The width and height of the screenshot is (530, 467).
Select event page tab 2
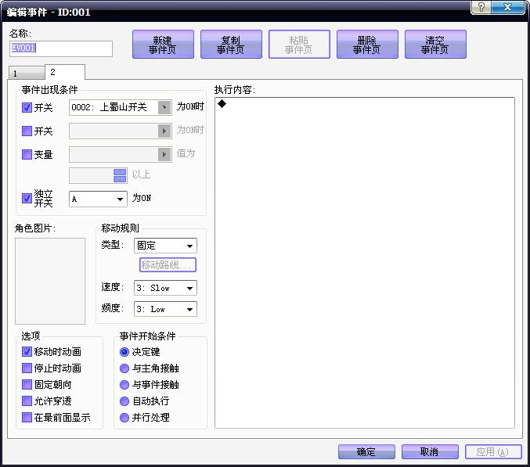pos(65,72)
